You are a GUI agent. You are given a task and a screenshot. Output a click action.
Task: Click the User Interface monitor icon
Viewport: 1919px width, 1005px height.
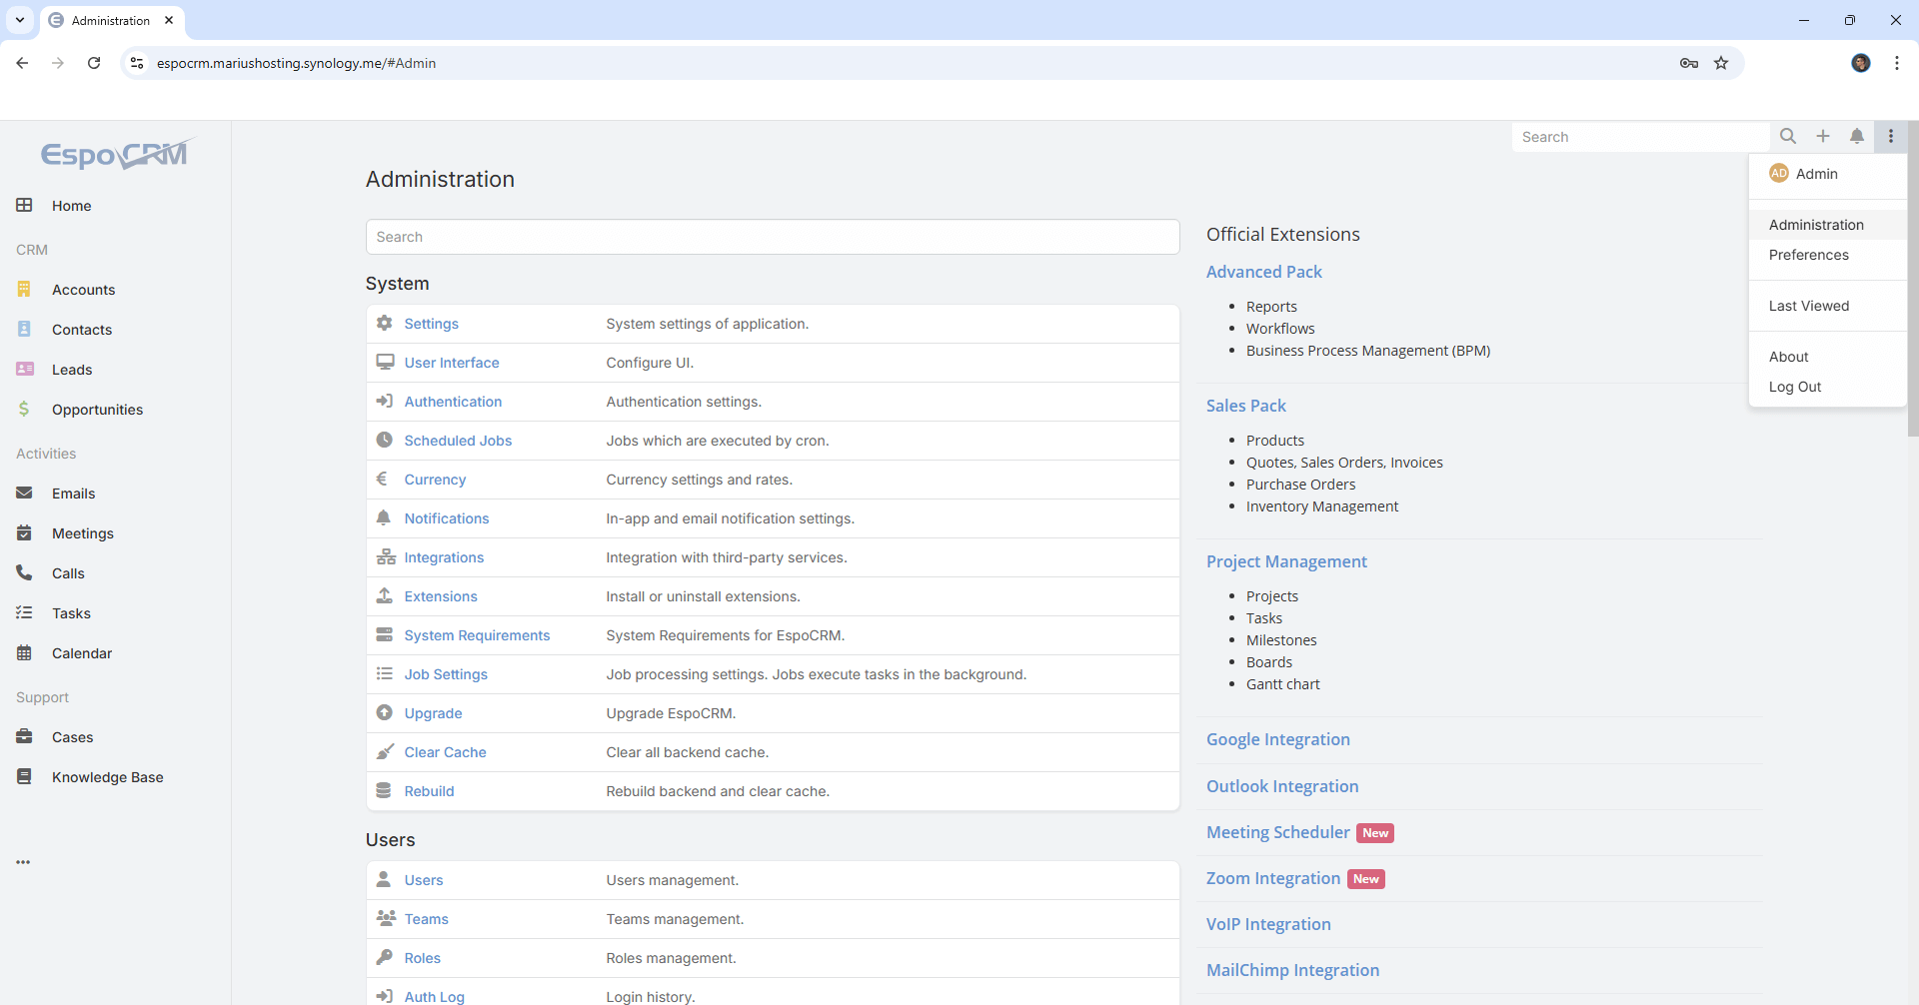[384, 362]
